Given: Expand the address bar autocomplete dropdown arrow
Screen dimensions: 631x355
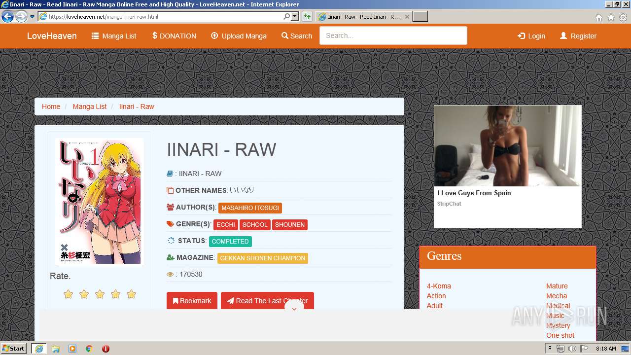Looking at the screenshot, I should [295, 16].
